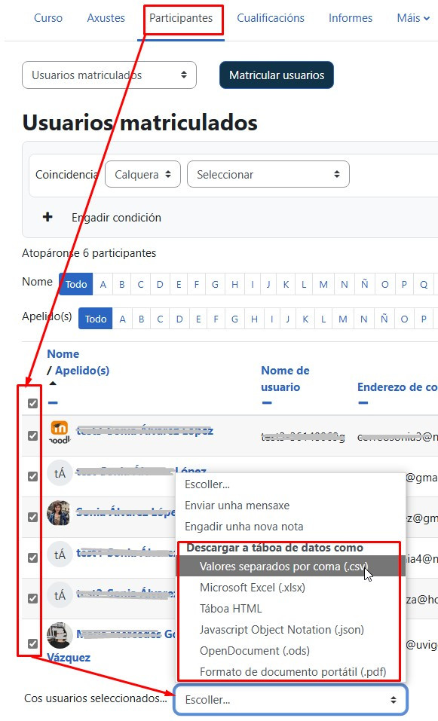Filter Apelido(s) by letter B
The image size is (438, 721).
tap(141, 319)
